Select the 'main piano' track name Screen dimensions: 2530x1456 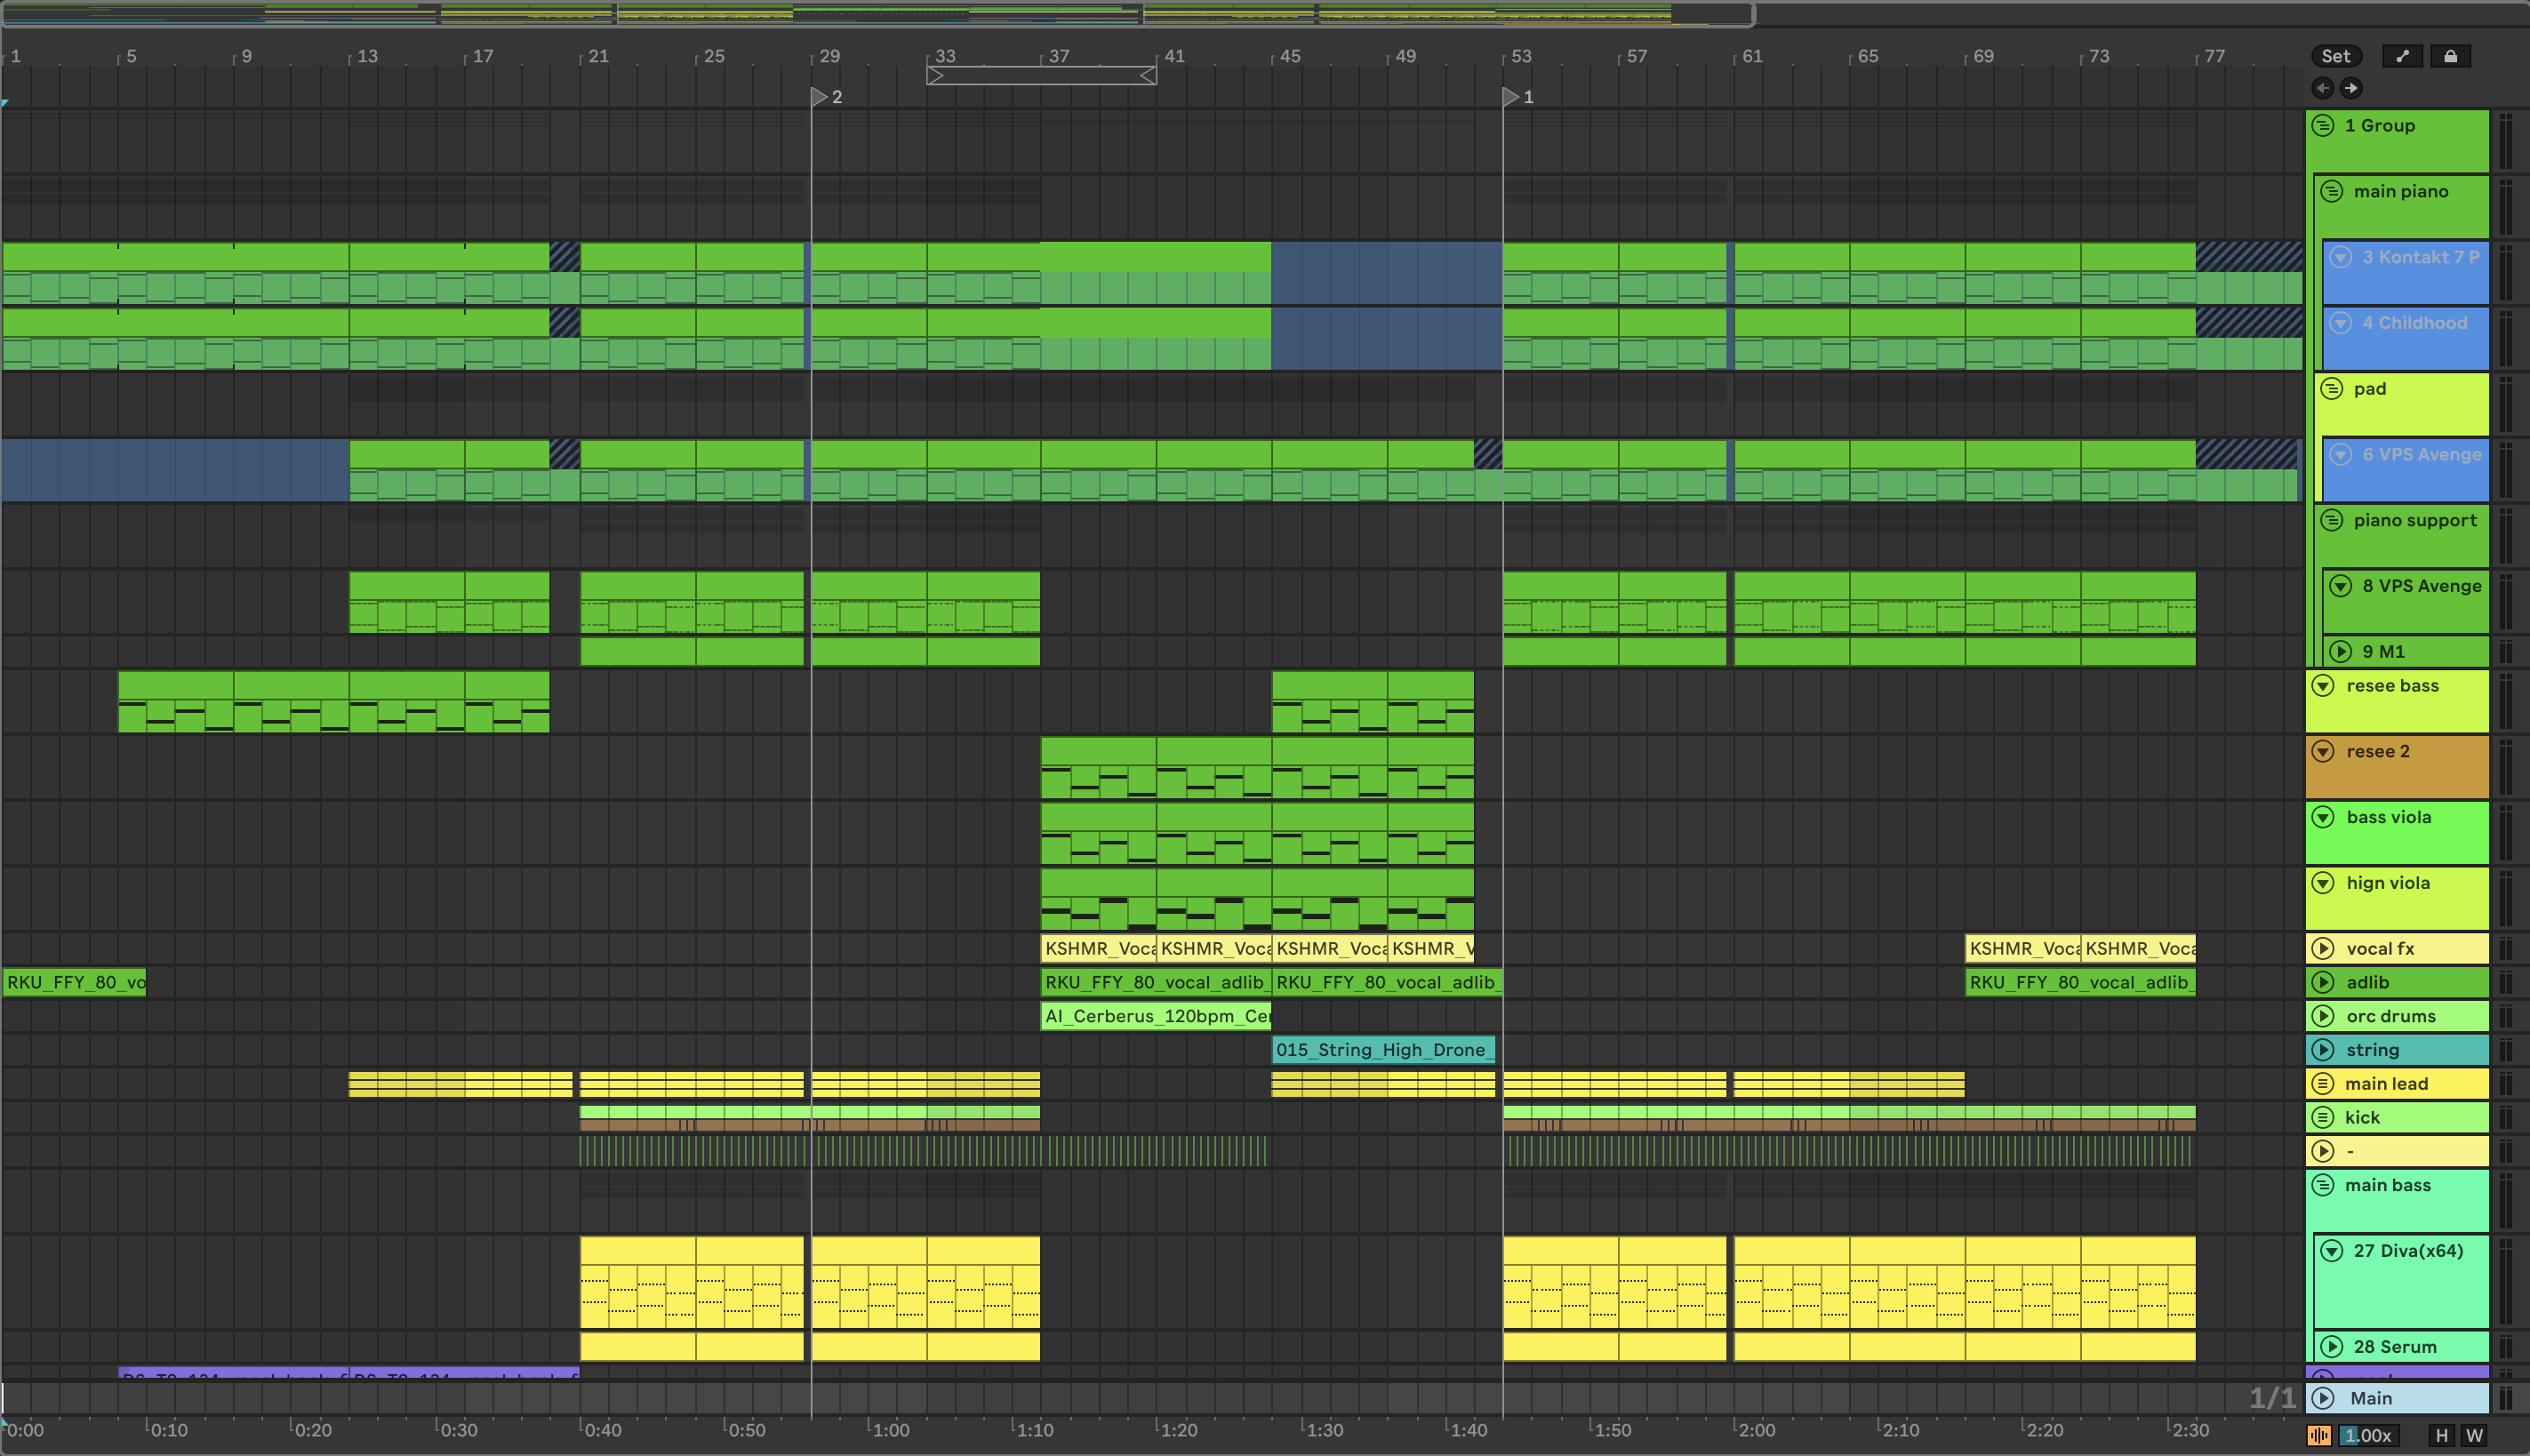[x=2401, y=192]
